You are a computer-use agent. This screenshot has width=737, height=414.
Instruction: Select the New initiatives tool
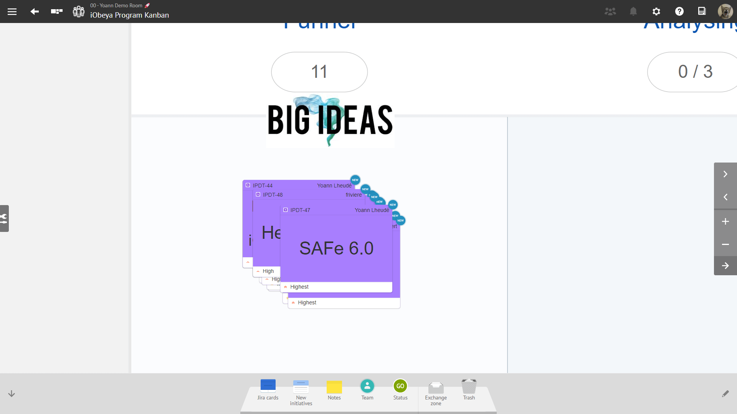301,393
